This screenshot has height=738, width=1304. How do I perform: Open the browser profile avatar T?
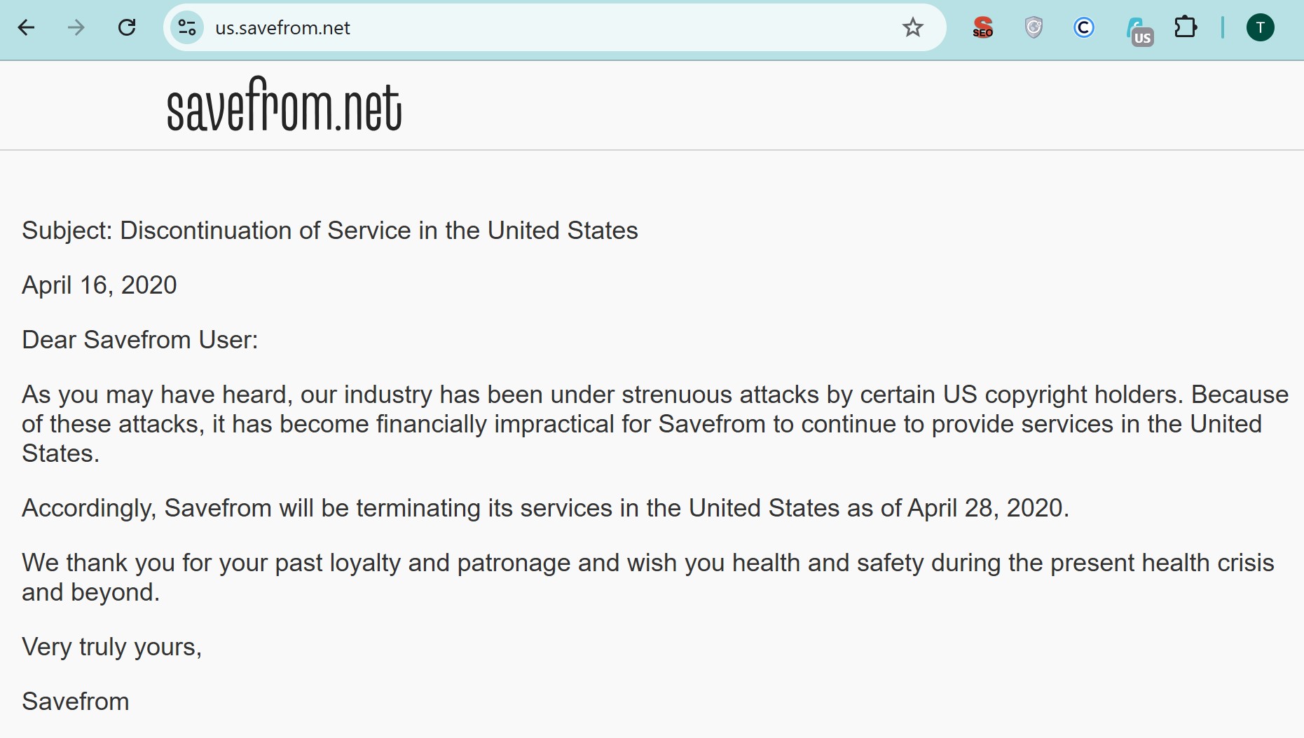(x=1261, y=28)
